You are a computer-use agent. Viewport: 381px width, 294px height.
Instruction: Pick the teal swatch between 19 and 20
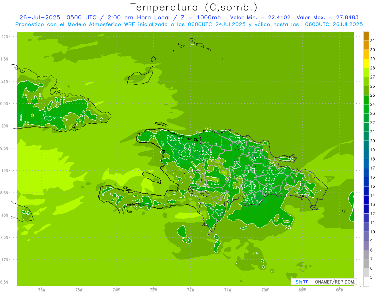click(x=366, y=145)
